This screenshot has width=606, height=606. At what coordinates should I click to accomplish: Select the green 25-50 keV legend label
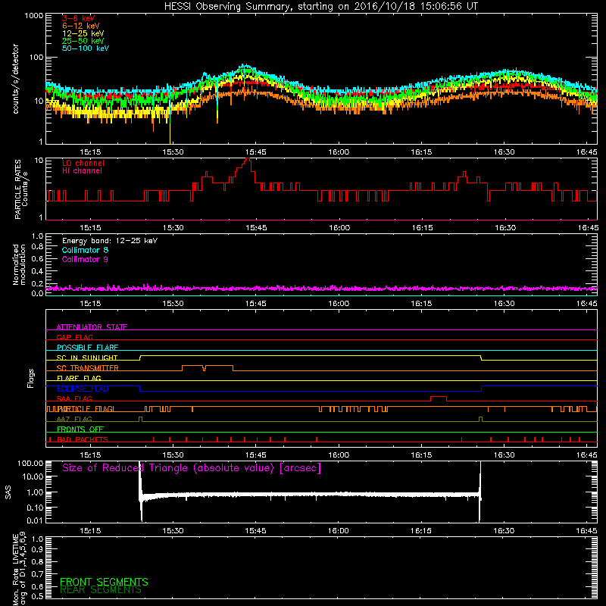(x=83, y=41)
